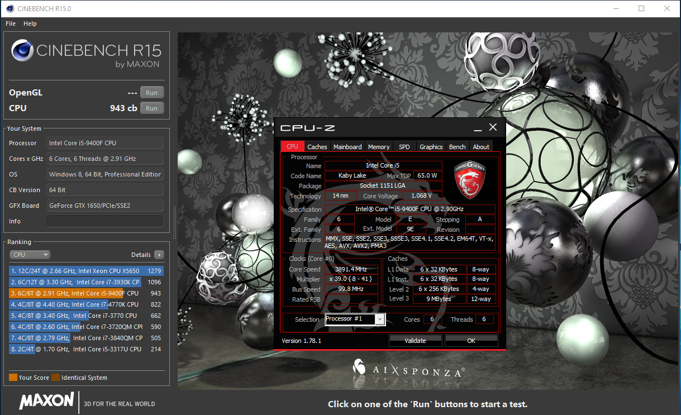Maximize the Cinebench window
This screenshot has width=681, height=415.
(x=641, y=8)
